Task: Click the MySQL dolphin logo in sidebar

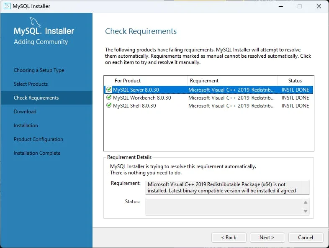Action: [35, 22]
